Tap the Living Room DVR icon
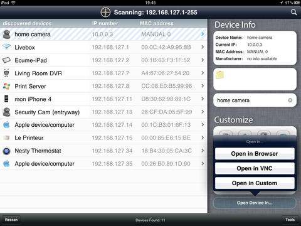 [x=6, y=73]
